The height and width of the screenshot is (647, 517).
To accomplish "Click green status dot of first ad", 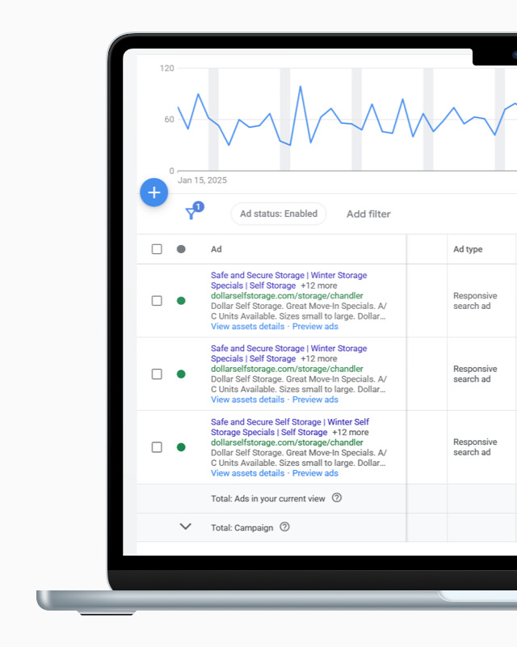I will pyautogui.click(x=181, y=301).
